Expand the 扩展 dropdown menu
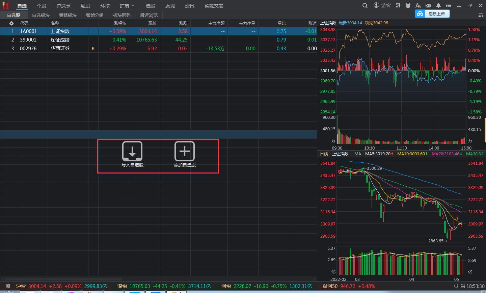The image size is (486, 293). tap(127, 6)
